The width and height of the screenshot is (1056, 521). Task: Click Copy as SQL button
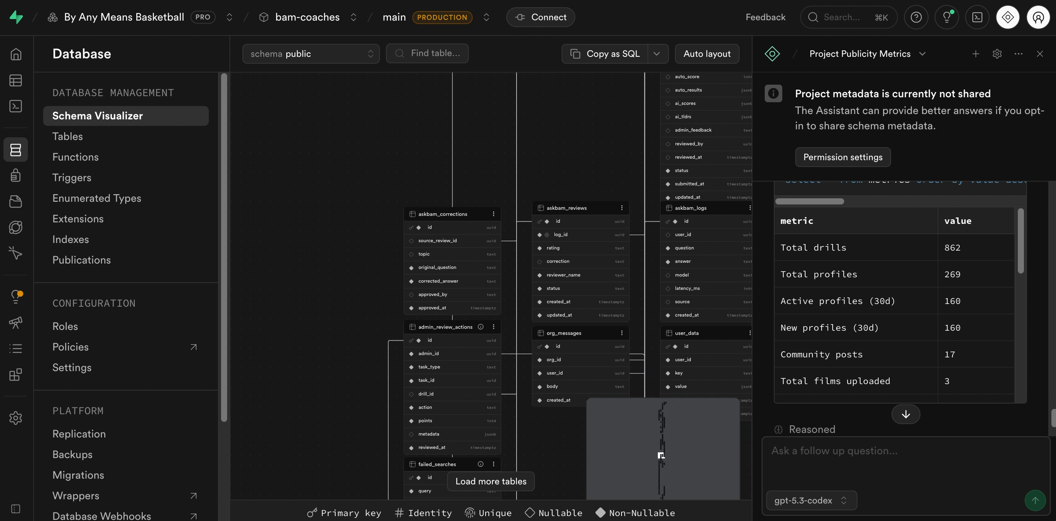coord(605,54)
